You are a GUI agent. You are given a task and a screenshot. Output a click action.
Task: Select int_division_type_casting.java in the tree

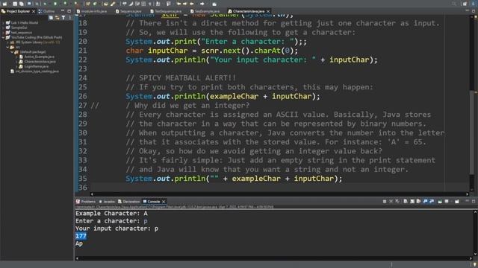coord(37,71)
